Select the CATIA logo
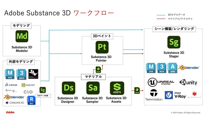The width and height of the screenshot is (207, 116). point(11,85)
